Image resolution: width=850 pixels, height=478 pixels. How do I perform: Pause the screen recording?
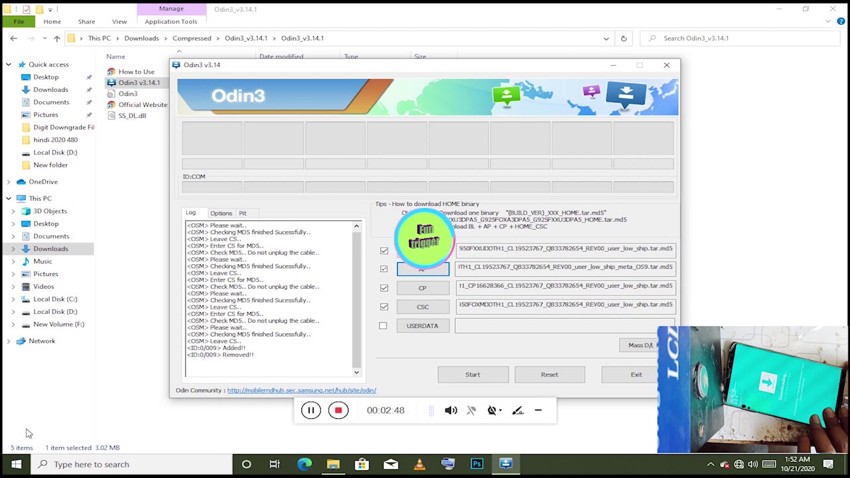point(311,410)
